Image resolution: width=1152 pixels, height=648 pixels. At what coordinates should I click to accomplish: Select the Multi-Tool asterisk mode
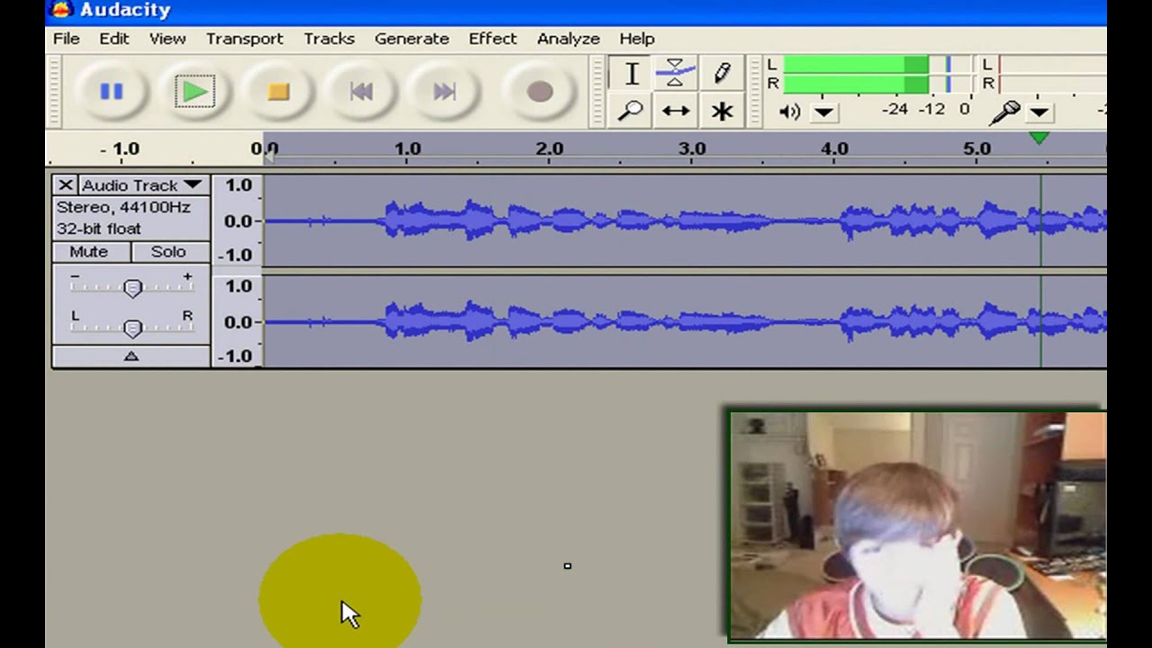(721, 111)
